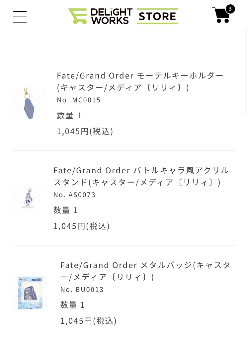
Task: Open the hamburger navigation menu
Action: [20, 17]
